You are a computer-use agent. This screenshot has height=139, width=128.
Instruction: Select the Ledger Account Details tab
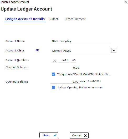pos(25,19)
